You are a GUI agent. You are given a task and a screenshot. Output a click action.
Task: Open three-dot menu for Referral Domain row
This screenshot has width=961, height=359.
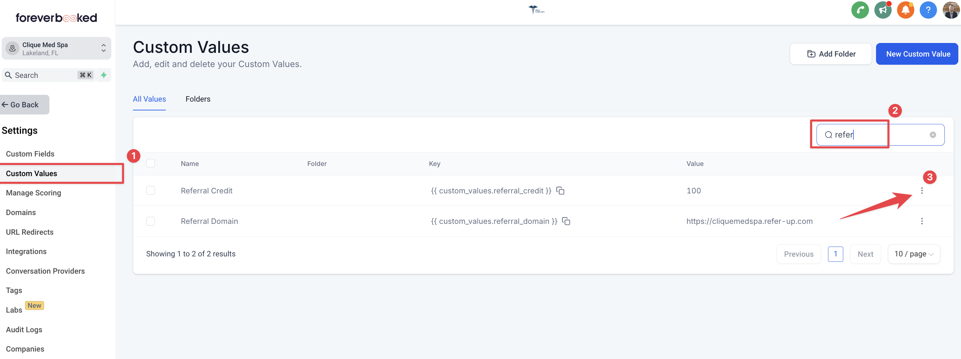[922, 221]
